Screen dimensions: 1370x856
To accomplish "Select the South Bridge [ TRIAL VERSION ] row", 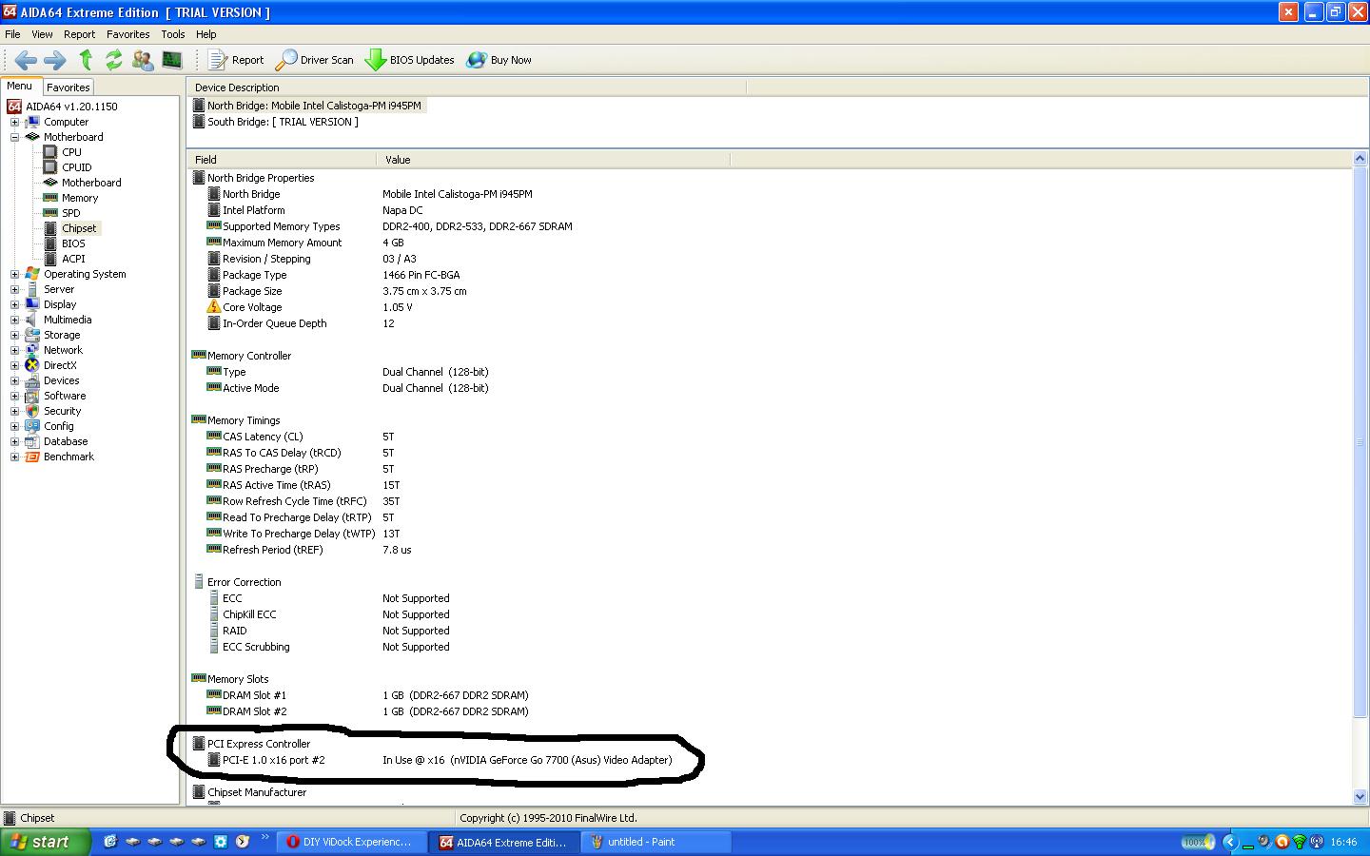I will pos(276,122).
